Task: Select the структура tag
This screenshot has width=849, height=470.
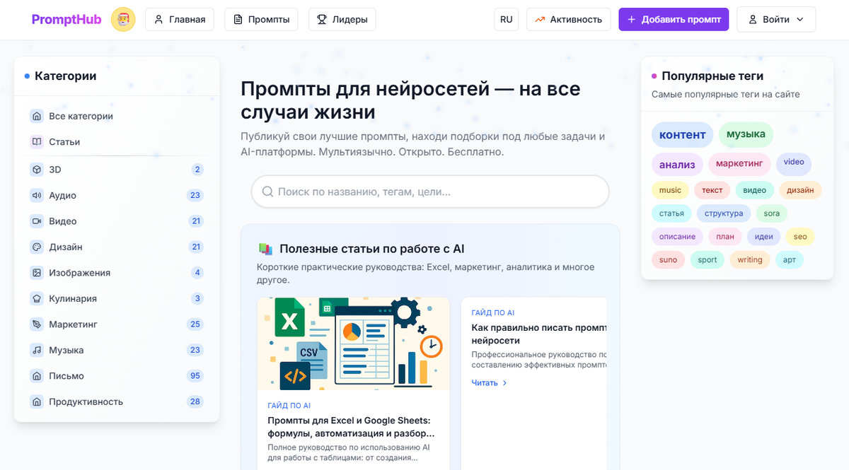Action: click(724, 213)
